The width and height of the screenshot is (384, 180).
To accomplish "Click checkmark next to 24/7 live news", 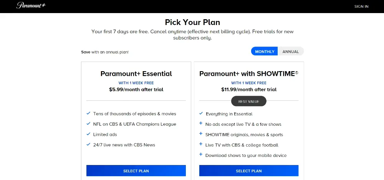I will pyautogui.click(x=88, y=144).
